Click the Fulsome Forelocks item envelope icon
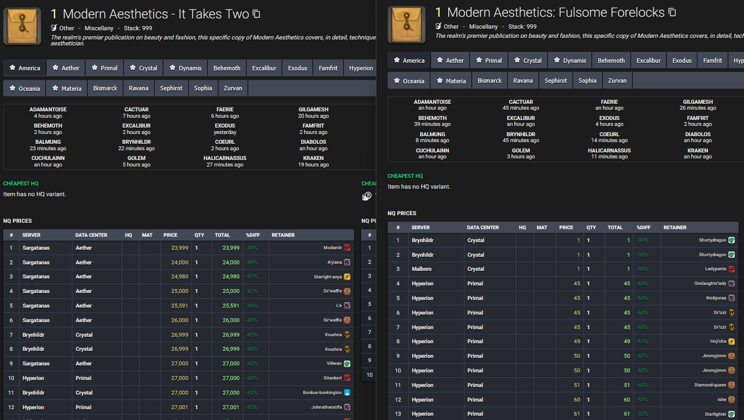 (407, 25)
